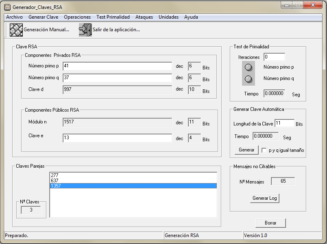Click the Número primo q indicator light
The height and width of the screenshot is (244, 327).
tap(249, 79)
